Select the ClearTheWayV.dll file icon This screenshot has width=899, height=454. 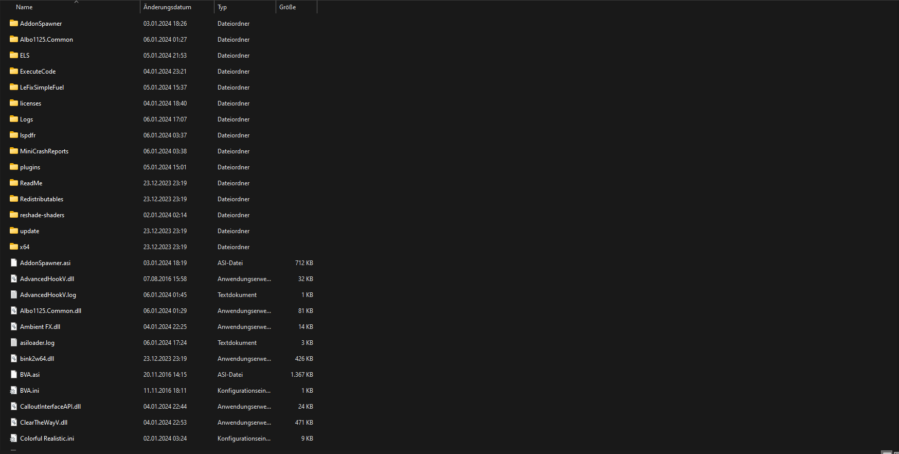click(x=14, y=422)
